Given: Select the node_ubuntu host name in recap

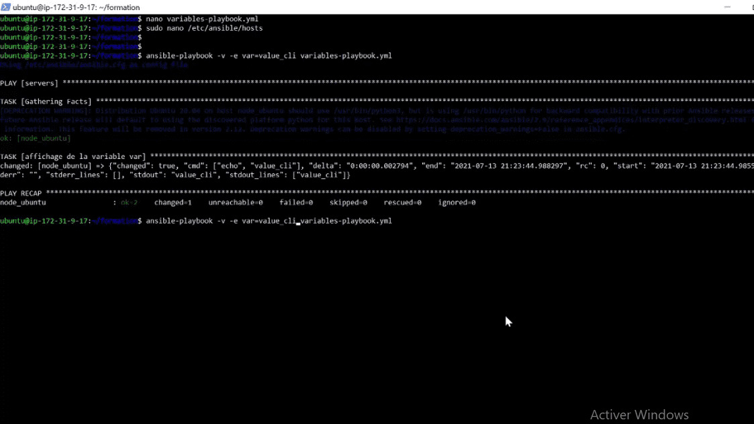Looking at the screenshot, I should [21, 202].
